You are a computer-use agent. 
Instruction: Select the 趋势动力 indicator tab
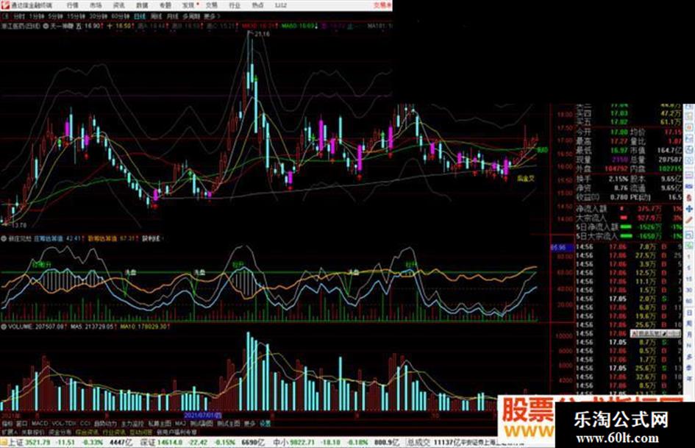(105, 424)
